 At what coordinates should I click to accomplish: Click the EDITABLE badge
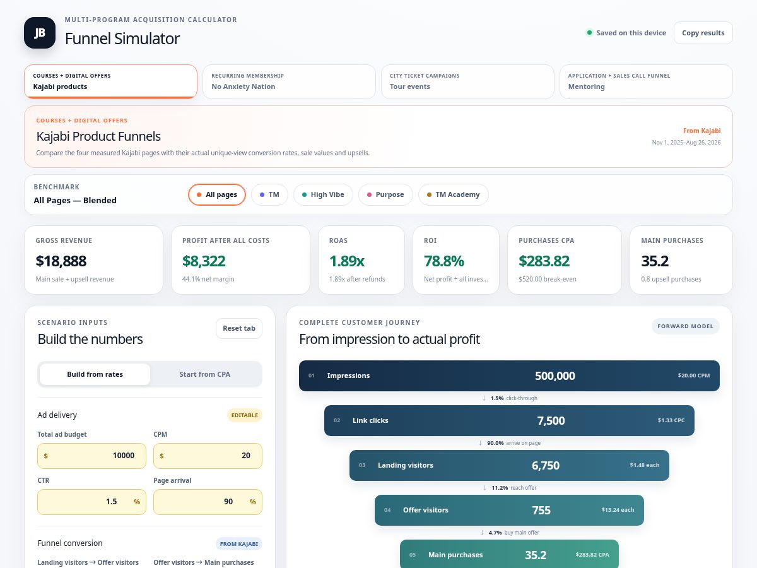(245, 415)
